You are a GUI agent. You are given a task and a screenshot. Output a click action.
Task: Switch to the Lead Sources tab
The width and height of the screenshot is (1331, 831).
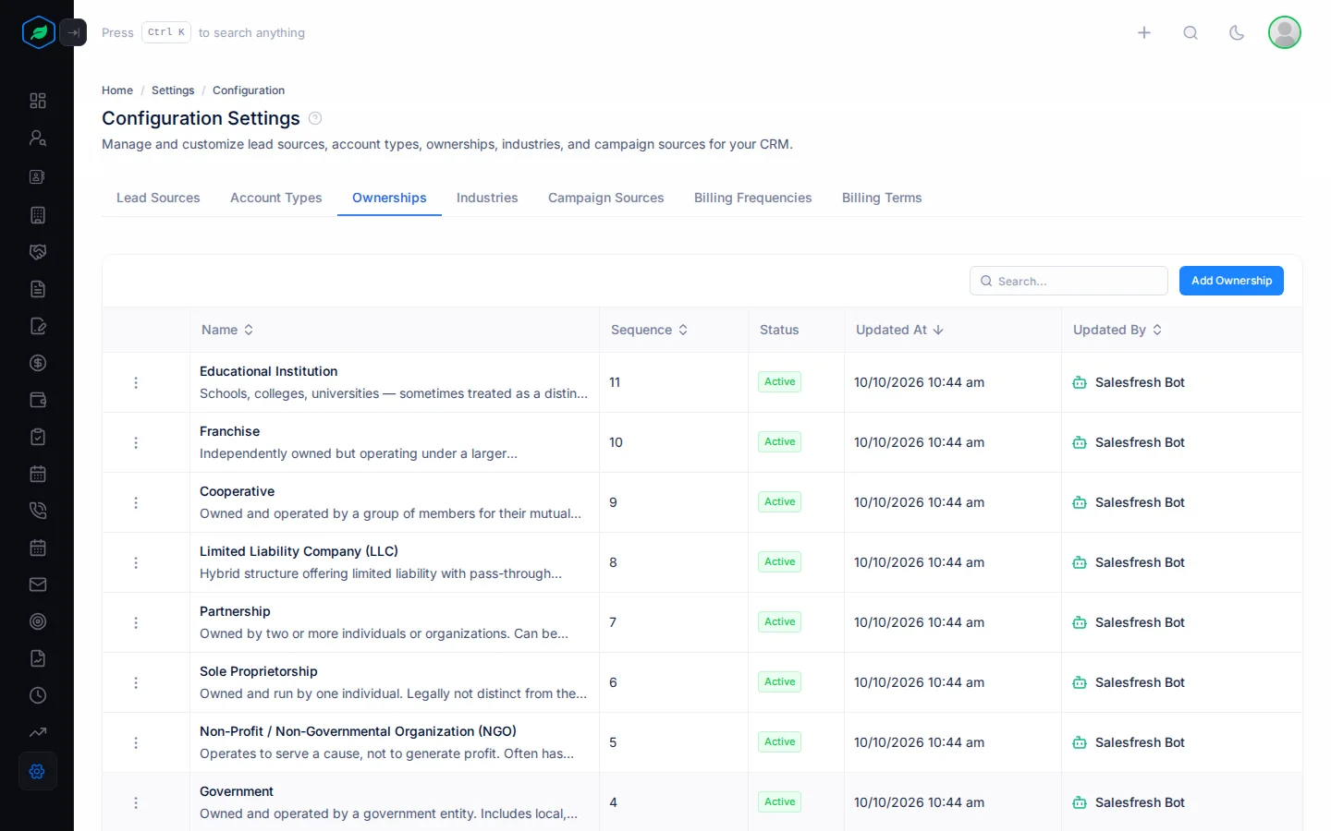pos(158,198)
